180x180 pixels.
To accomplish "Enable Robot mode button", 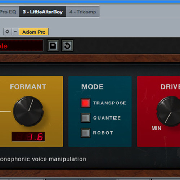I will pyautogui.click(x=85, y=133).
